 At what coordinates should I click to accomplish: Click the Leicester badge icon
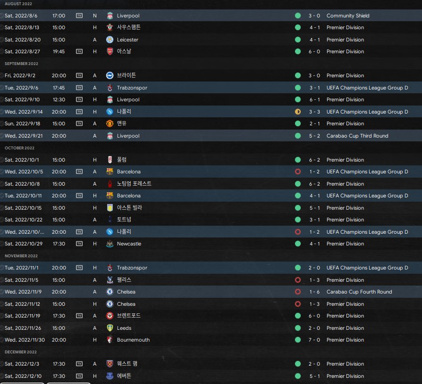[110, 40]
